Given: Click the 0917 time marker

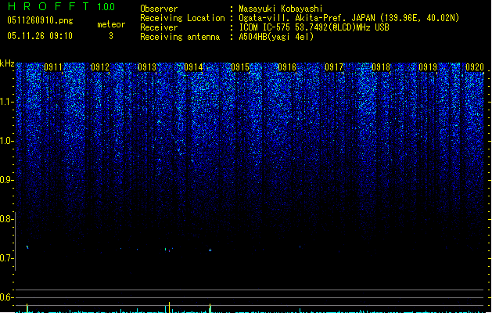Looking at the screenshot, I should 334,67.
